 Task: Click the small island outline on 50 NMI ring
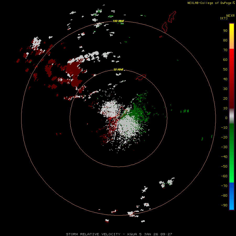(141, 77)
